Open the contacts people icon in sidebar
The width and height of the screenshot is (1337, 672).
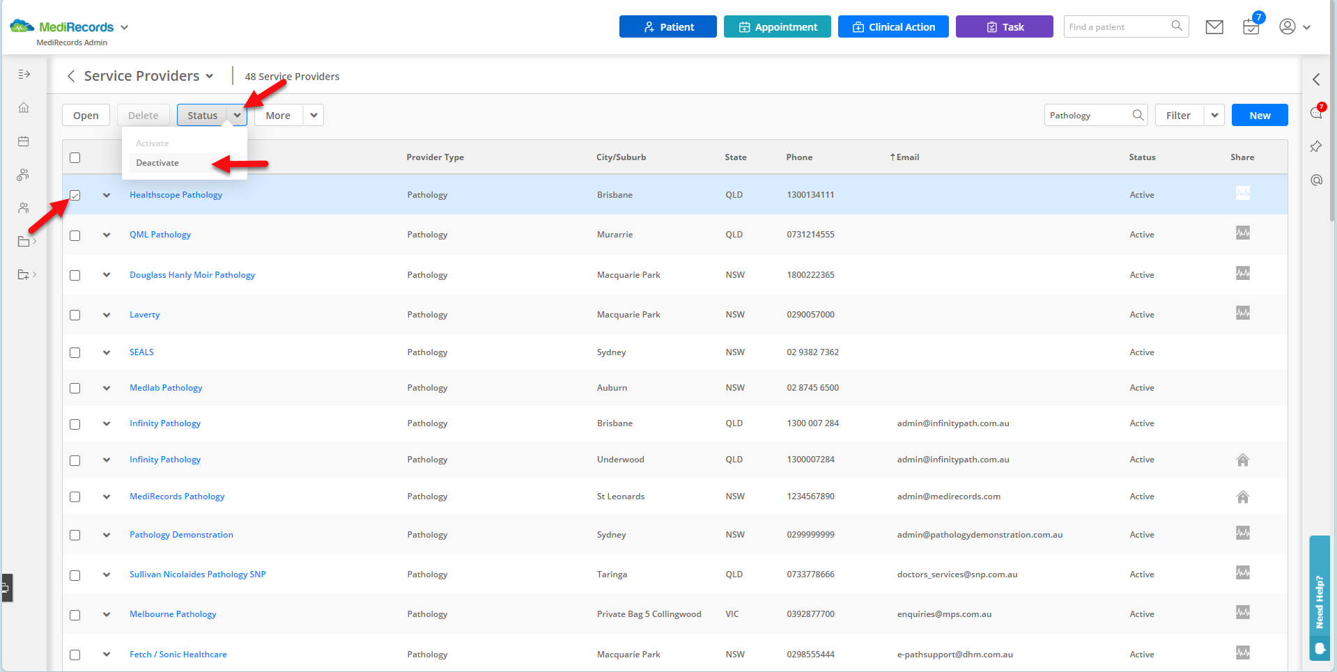(x=24, y=208)
